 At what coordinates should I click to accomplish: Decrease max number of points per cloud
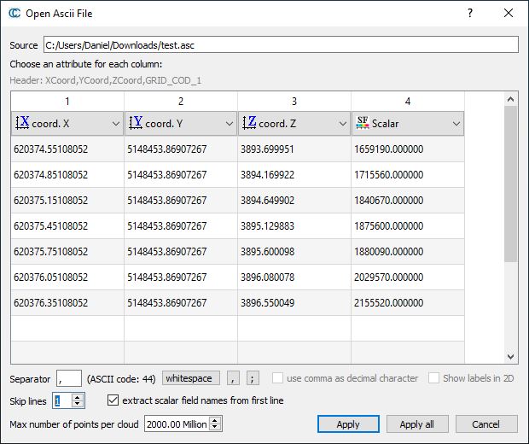(217, 428)
